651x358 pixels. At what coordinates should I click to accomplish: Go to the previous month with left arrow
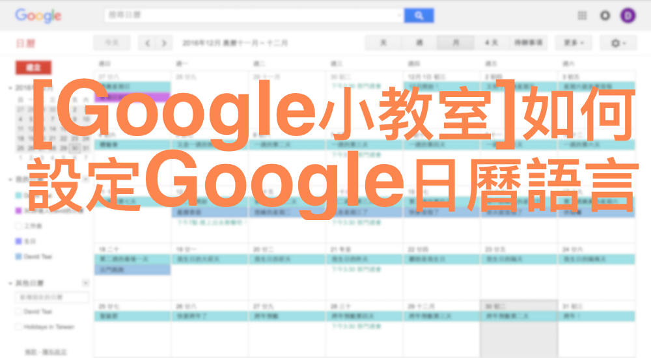[147, 43]
